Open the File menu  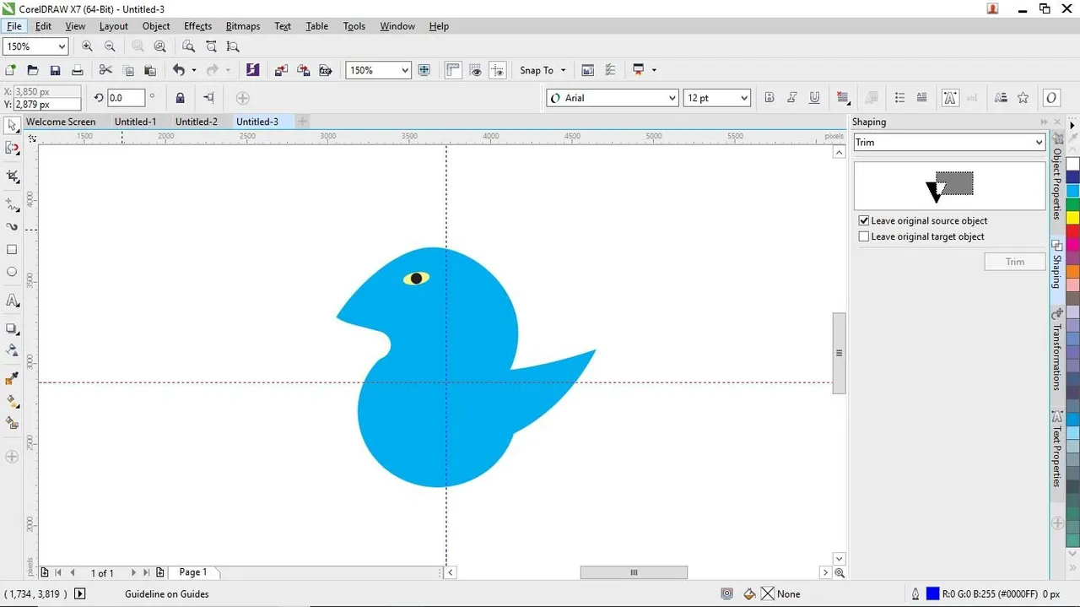(x=14, y=26)
